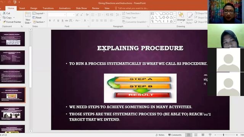Viewport: 244px width, 137px height.
Task: Click the Decrease Font Size icon
Action: (x=82, y=15)
